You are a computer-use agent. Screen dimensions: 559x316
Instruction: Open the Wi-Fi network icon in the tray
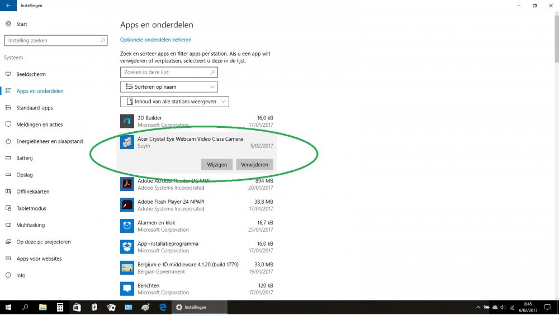tap(512, 307)
